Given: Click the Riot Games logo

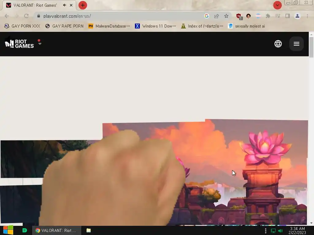Looking at the screenshot, I should point(19,44).
